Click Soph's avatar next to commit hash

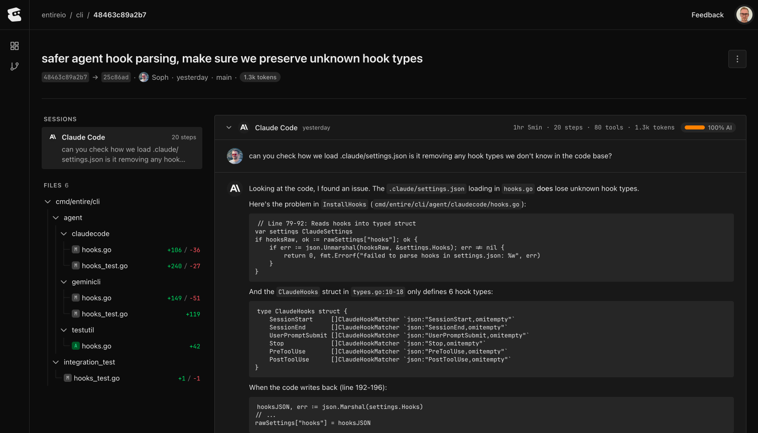tap(144, 77)
